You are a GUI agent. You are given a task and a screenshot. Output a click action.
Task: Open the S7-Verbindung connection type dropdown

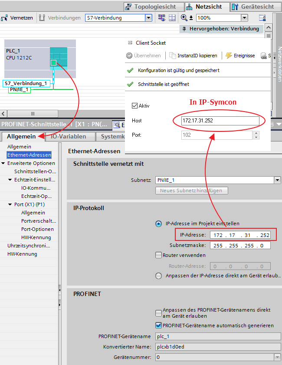[x=148, y=18]
